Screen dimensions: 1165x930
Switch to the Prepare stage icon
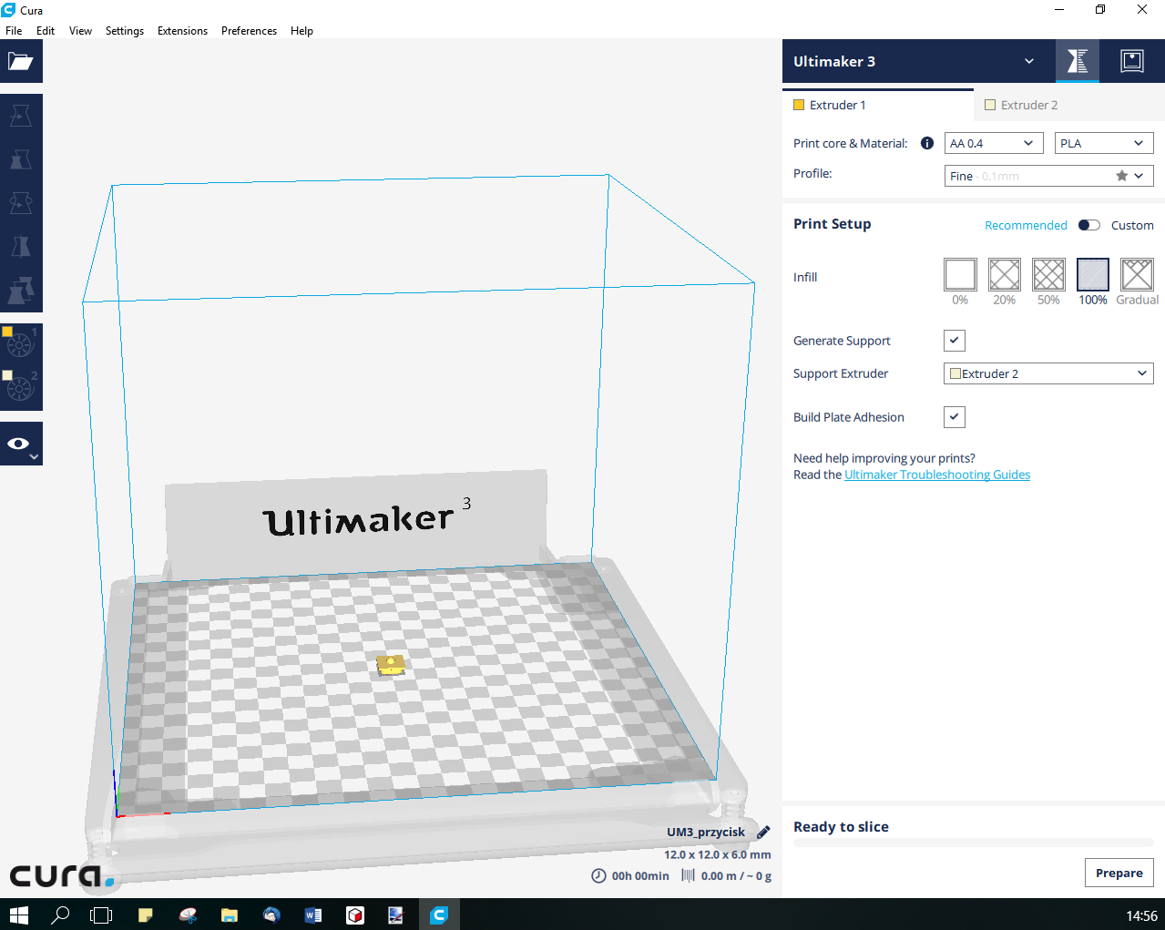tap(1078, 61)
